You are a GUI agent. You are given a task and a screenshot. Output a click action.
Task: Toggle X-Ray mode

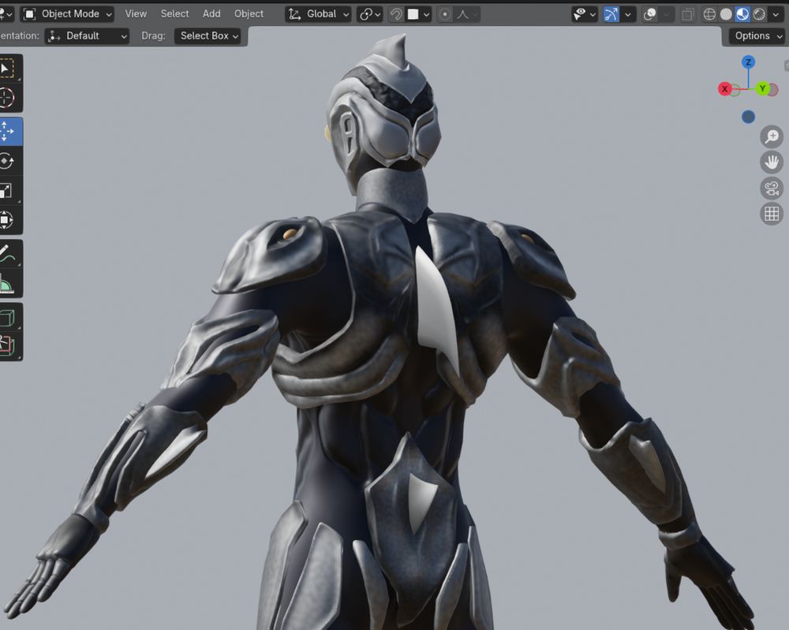687,14
